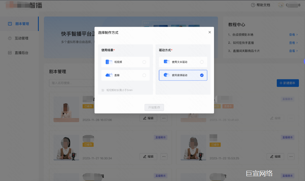Open more options for script 2023-11-28 16:07:06

[164, 118]
